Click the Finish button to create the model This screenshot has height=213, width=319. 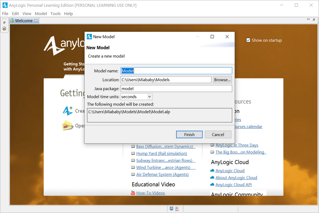click(x=189, y=134)
